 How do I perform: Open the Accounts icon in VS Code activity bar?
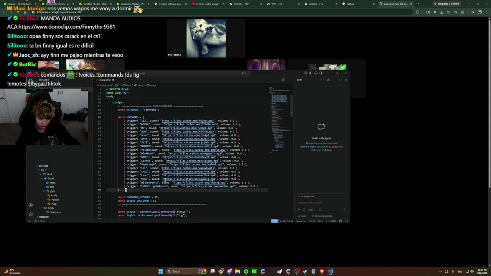tap(31, 205)
